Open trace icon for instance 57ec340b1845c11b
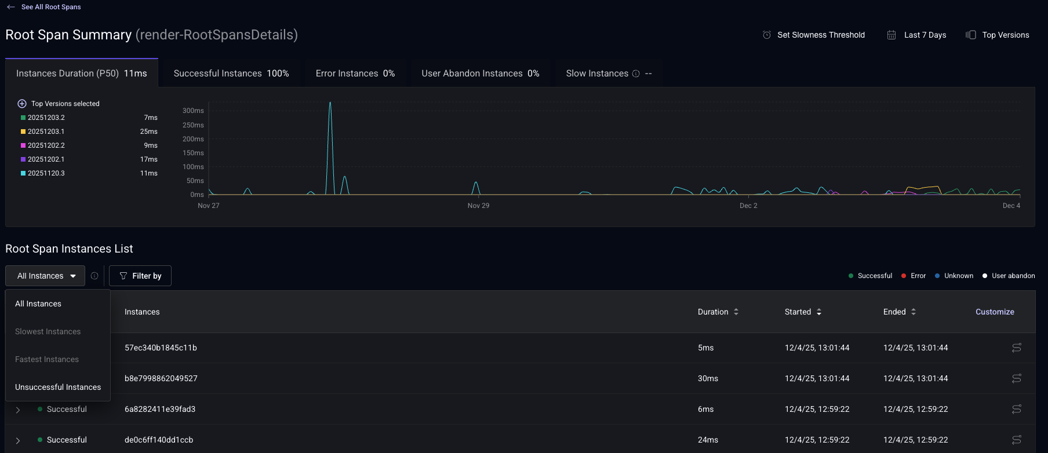Image resolution: width=1048 pixels, height=453 pixels. [1017, 348]
